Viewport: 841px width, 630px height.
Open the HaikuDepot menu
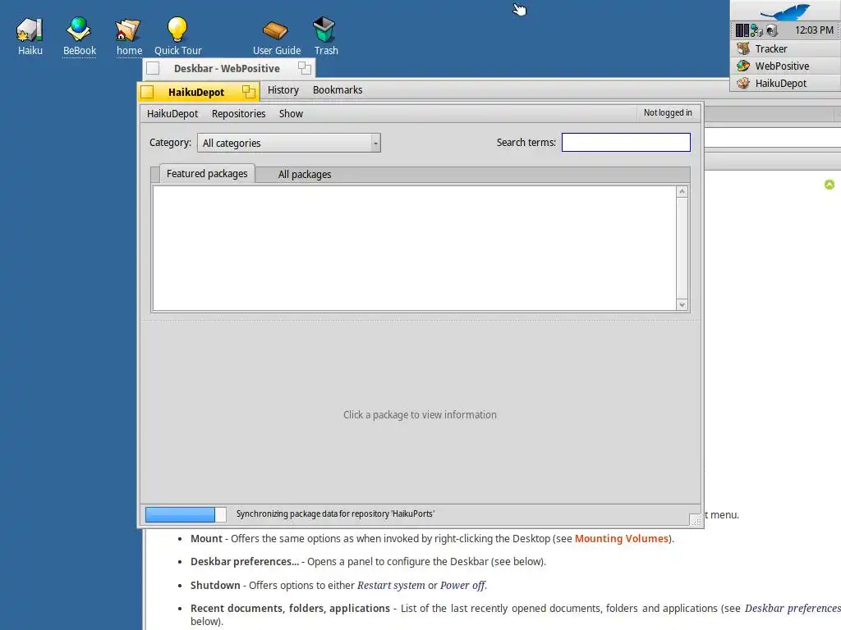[172, 113]
